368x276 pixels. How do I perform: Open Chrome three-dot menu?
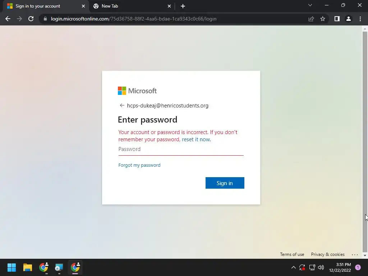[360, 19]
